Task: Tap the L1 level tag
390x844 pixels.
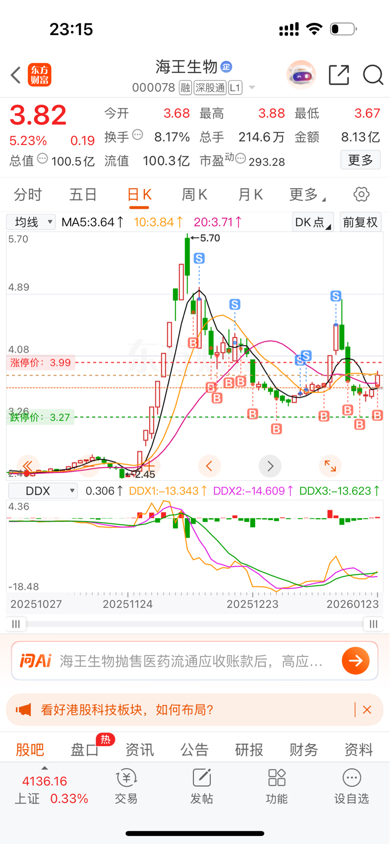Action: pyautogui.click(x=235, y=88)
